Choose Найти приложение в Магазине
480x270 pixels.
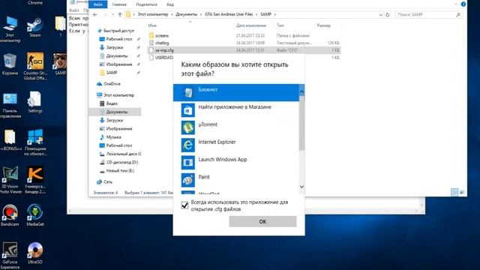236,110
